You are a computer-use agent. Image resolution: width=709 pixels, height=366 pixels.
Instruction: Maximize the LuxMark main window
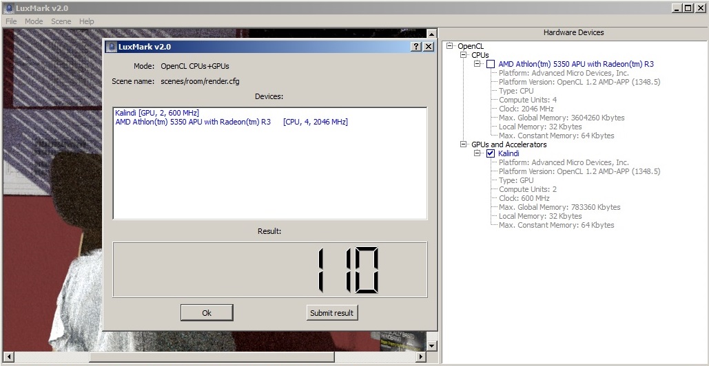(x=688, y=8)
